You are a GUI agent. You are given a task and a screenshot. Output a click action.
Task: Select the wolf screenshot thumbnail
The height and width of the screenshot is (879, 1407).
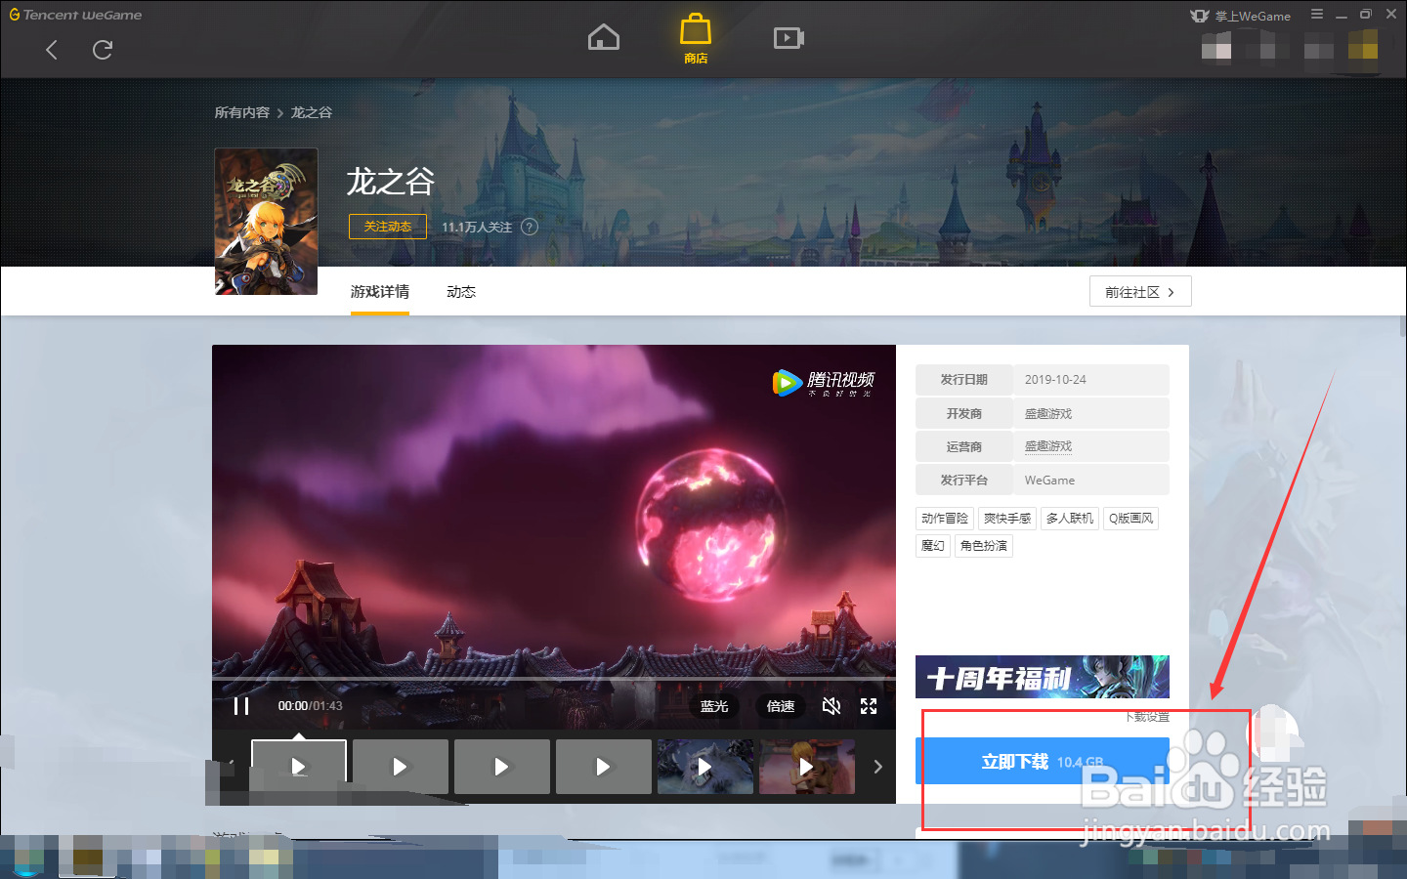click(705, 767)
